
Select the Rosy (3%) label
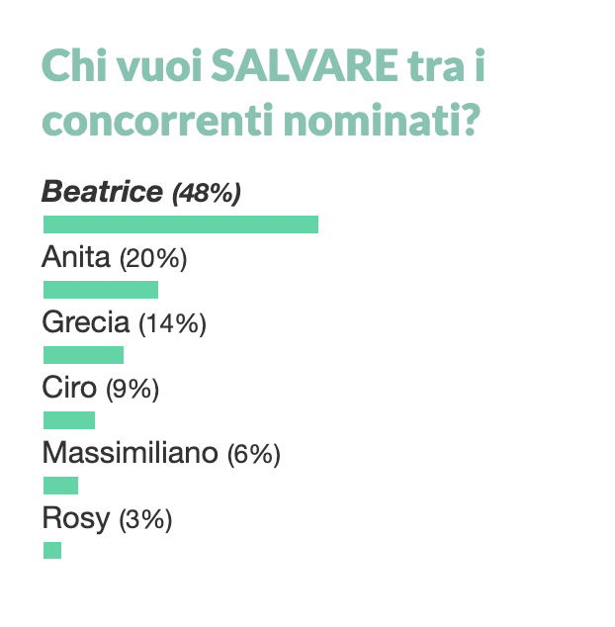(107, 519)
